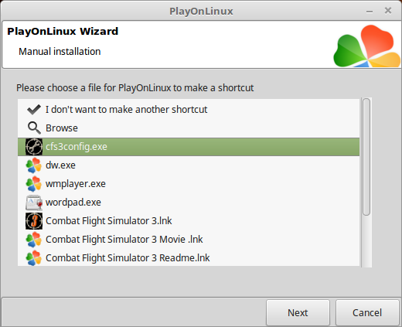Viewport: 402px width, 327px height.
Task: Click the clover icon next to wmplayer.exe
Action: [34, 184]
